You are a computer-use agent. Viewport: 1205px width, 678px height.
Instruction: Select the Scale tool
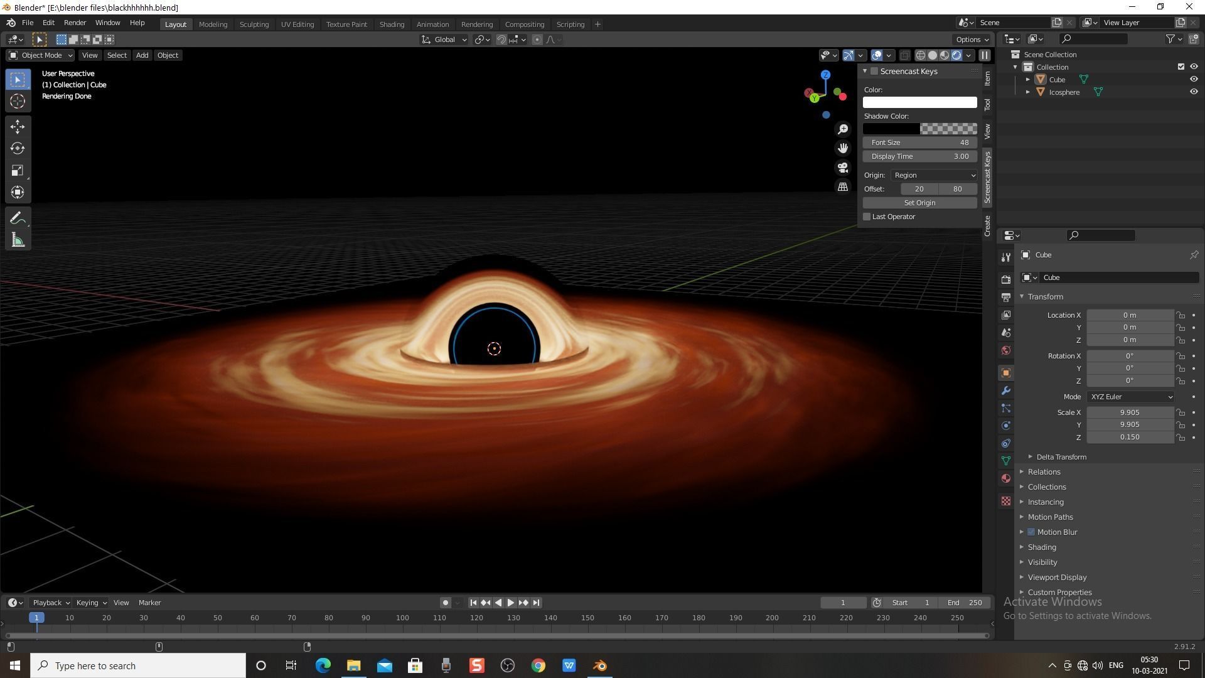tap(18, 171)
